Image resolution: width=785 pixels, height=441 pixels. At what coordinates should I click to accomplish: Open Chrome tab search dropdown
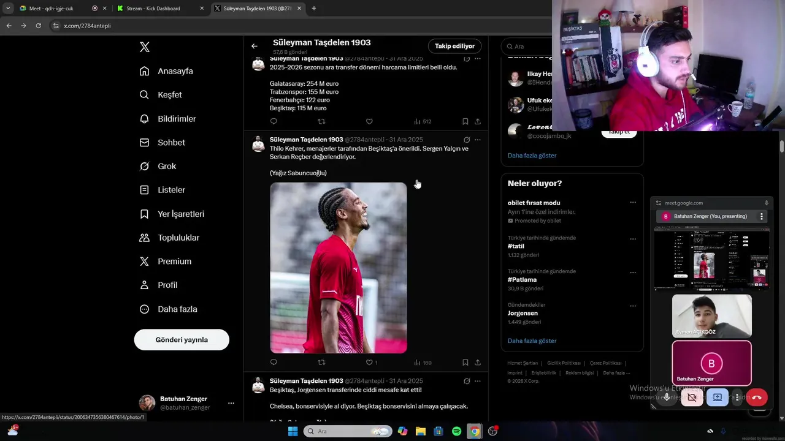[8, 9]
